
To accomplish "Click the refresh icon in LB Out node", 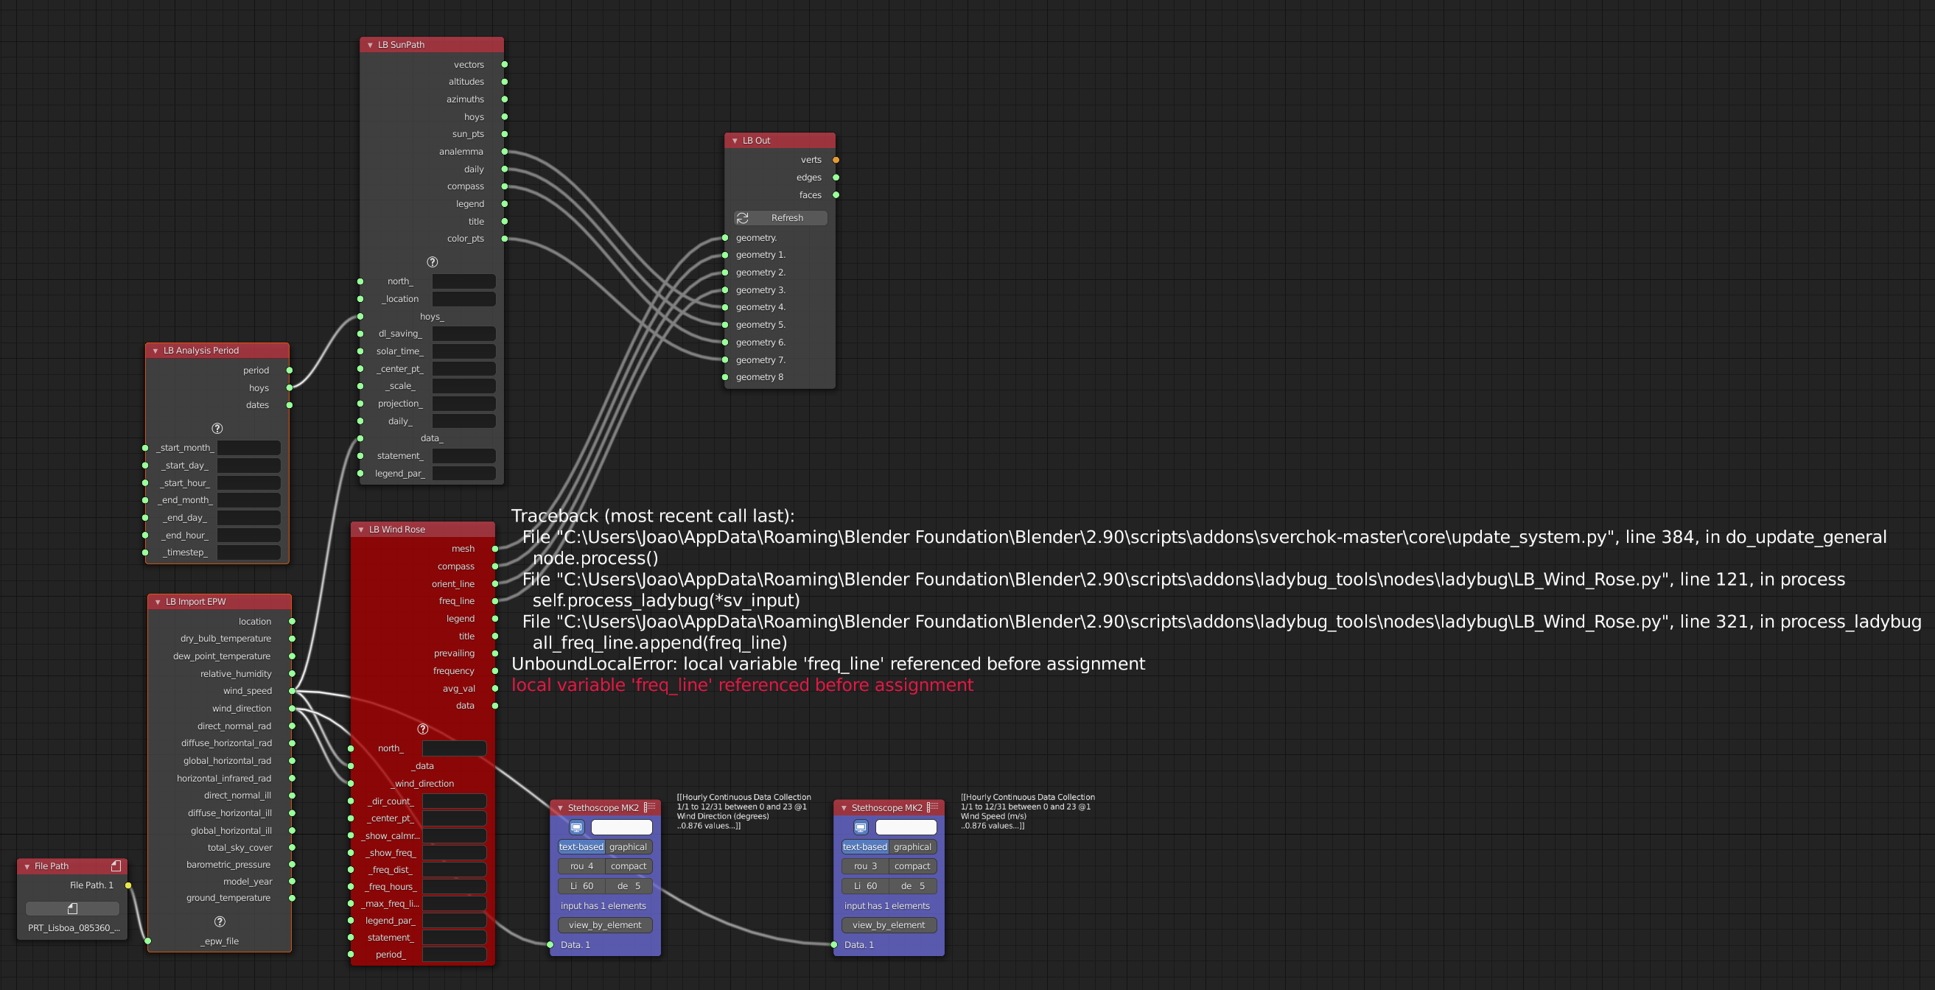I will 743,218.
